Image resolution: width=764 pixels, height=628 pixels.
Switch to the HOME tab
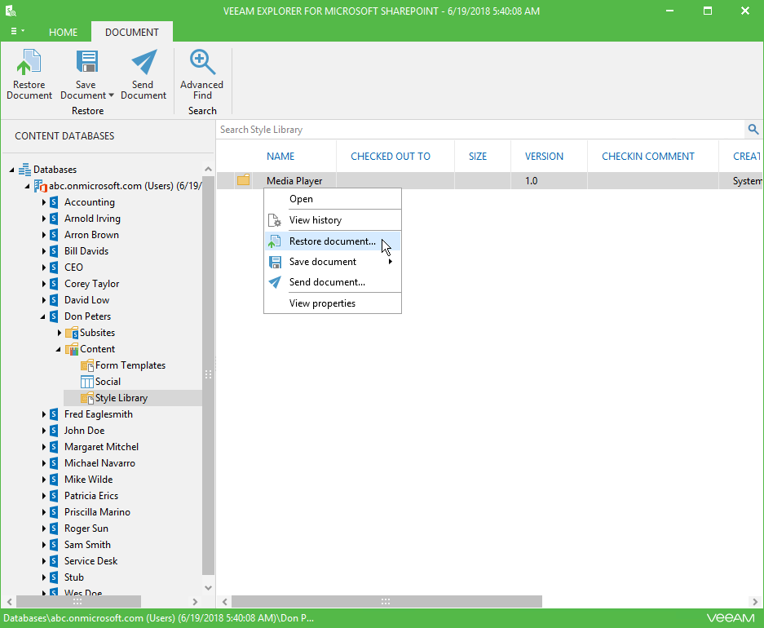click(x=63, y=32)
